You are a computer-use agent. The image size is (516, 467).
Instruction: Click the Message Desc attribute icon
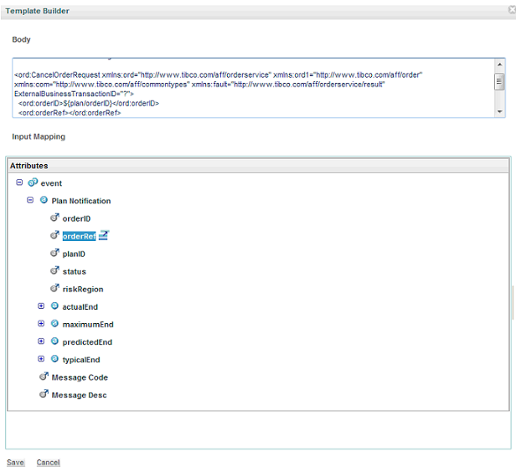point(44,394)
